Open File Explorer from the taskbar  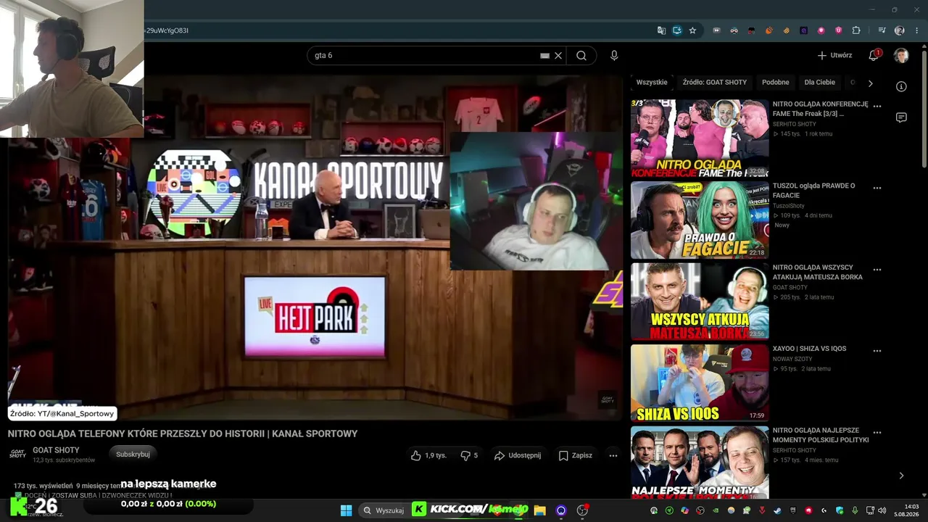click(539, 510)
